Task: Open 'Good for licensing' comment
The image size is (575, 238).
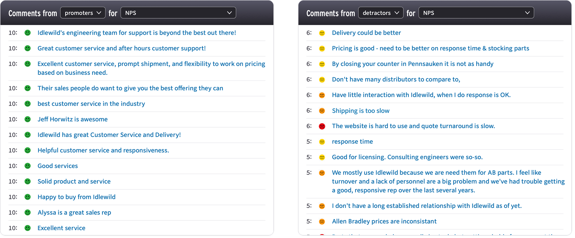Action: click(407, 157)
